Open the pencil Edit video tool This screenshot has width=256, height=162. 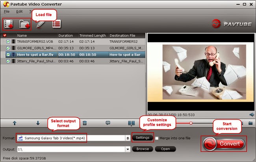coord(41,24)
